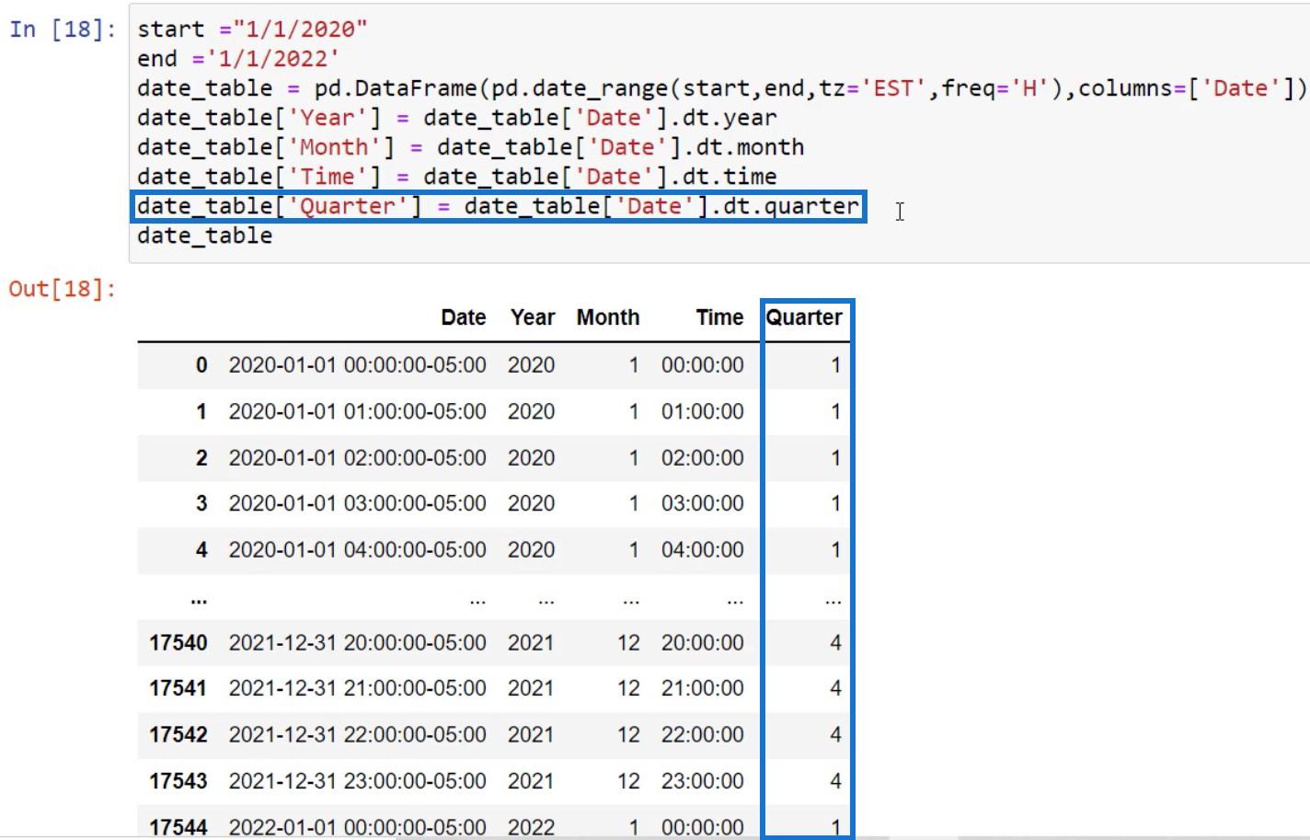Select row index 17540
This screenshot has width=1310, height=840.
click(x=178, y=642)
